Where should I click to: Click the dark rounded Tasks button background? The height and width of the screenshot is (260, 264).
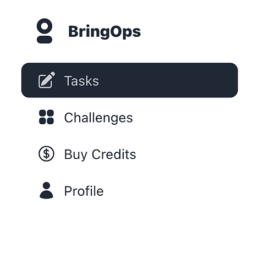pyautogui.click(x=130, y=80)
